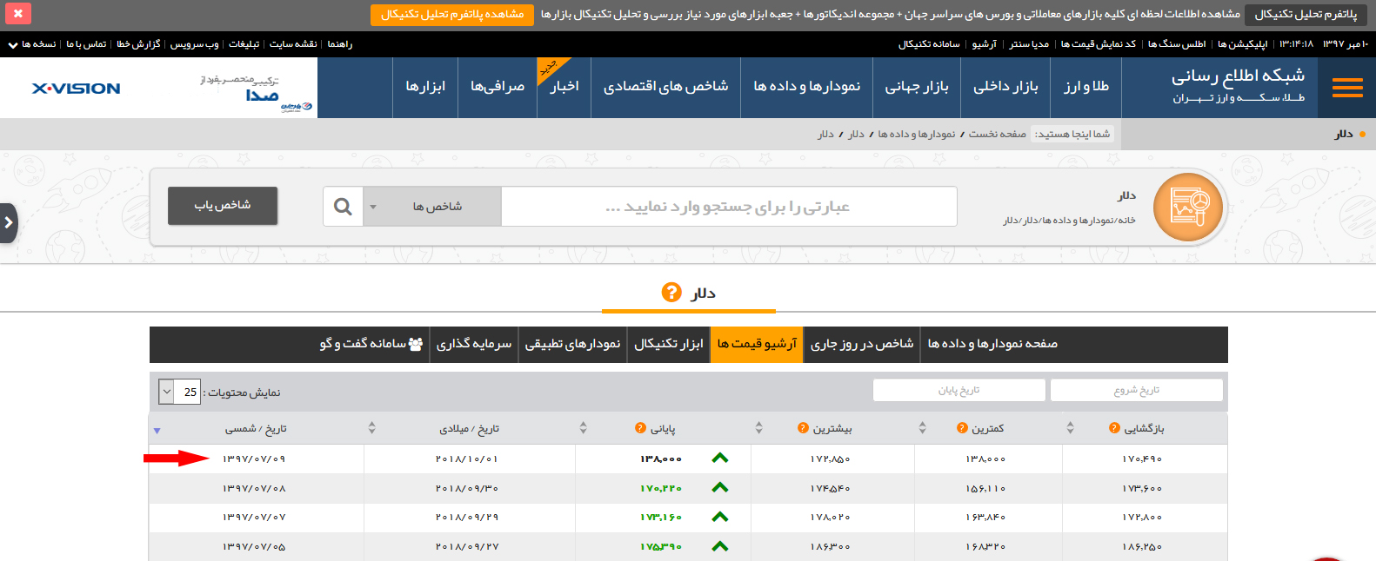This screenshot has height=561, width=1376.
Task: Open the اطلس سنگ ها link
Action: (x=1177, y=44)
